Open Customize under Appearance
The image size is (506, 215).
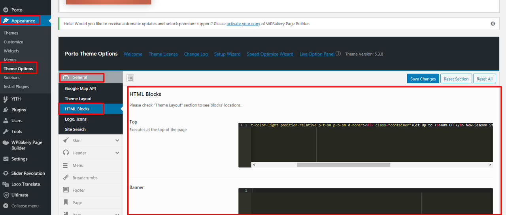[13, 42]
